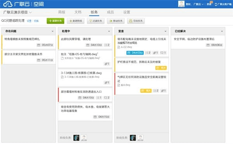The width and height of the screenshot is (233, 144).
Task: Open the 批注 "结施-05-柱与轴网.dwg" task card title
Action: point(79,54)
